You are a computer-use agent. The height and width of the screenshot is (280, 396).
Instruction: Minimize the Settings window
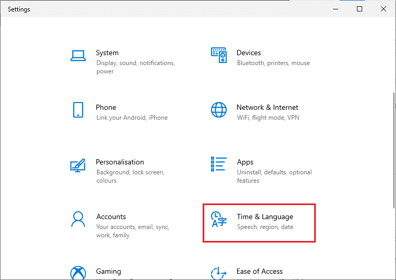(336, 9)
